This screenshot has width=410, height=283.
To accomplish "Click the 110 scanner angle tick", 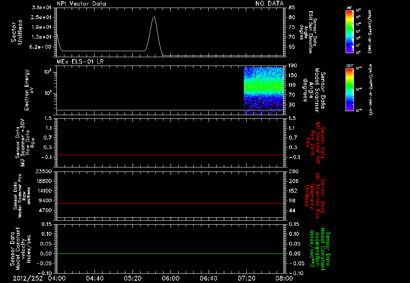I will coord(293,85).
